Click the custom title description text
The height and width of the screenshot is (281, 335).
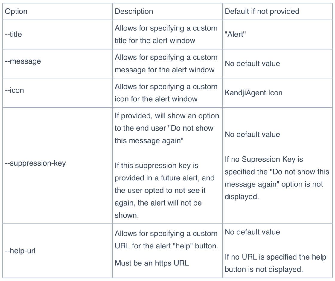(166, 34)
